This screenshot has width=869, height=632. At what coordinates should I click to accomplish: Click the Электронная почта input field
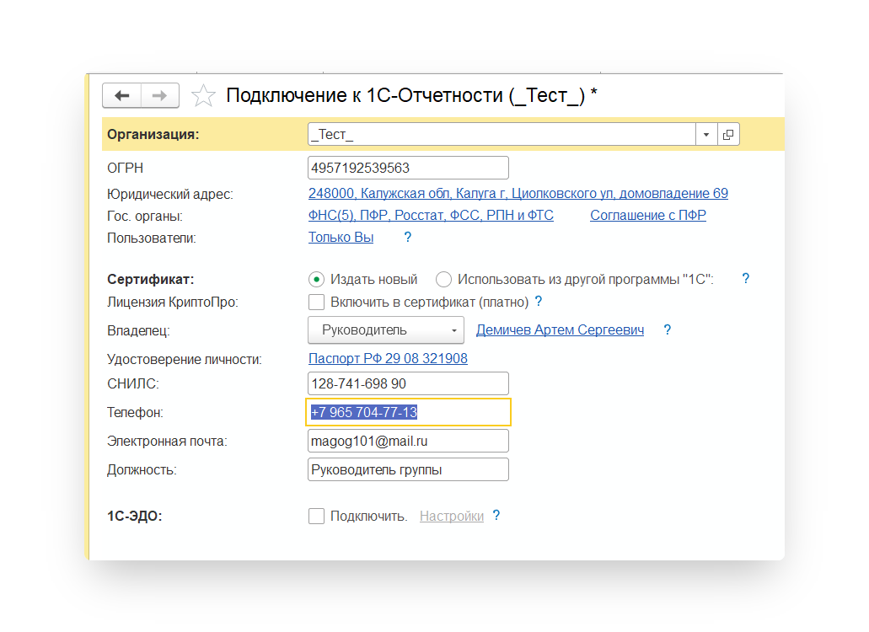[x=408, y=441]
